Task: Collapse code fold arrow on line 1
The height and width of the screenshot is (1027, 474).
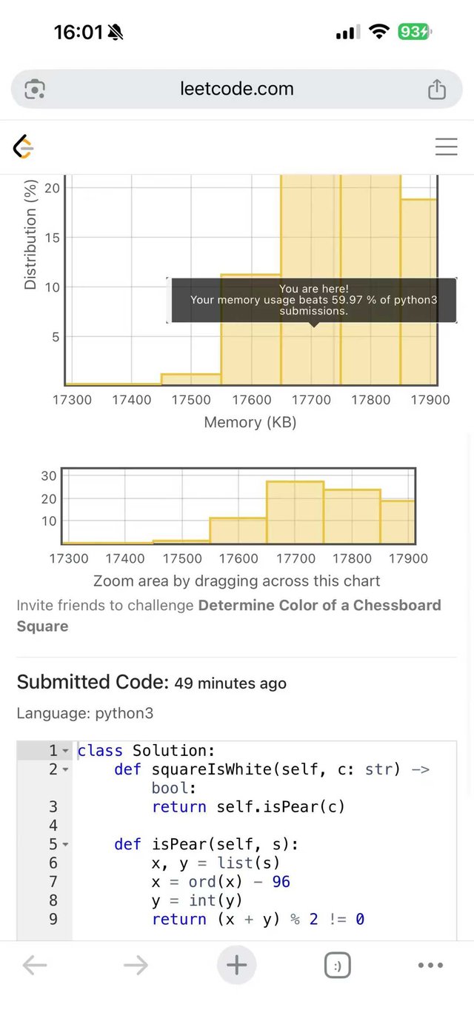Action: (65, 751)
